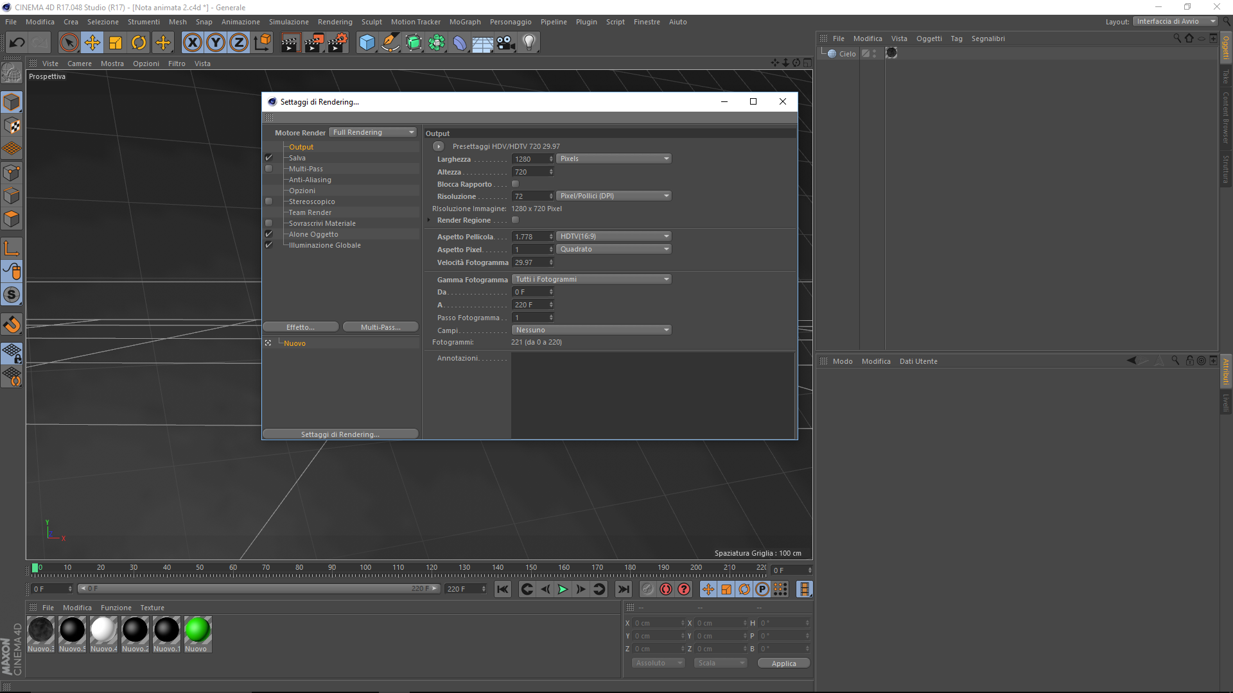Open the MoGraph menu
Screen dimensions: 1233x693
point(464,22)
